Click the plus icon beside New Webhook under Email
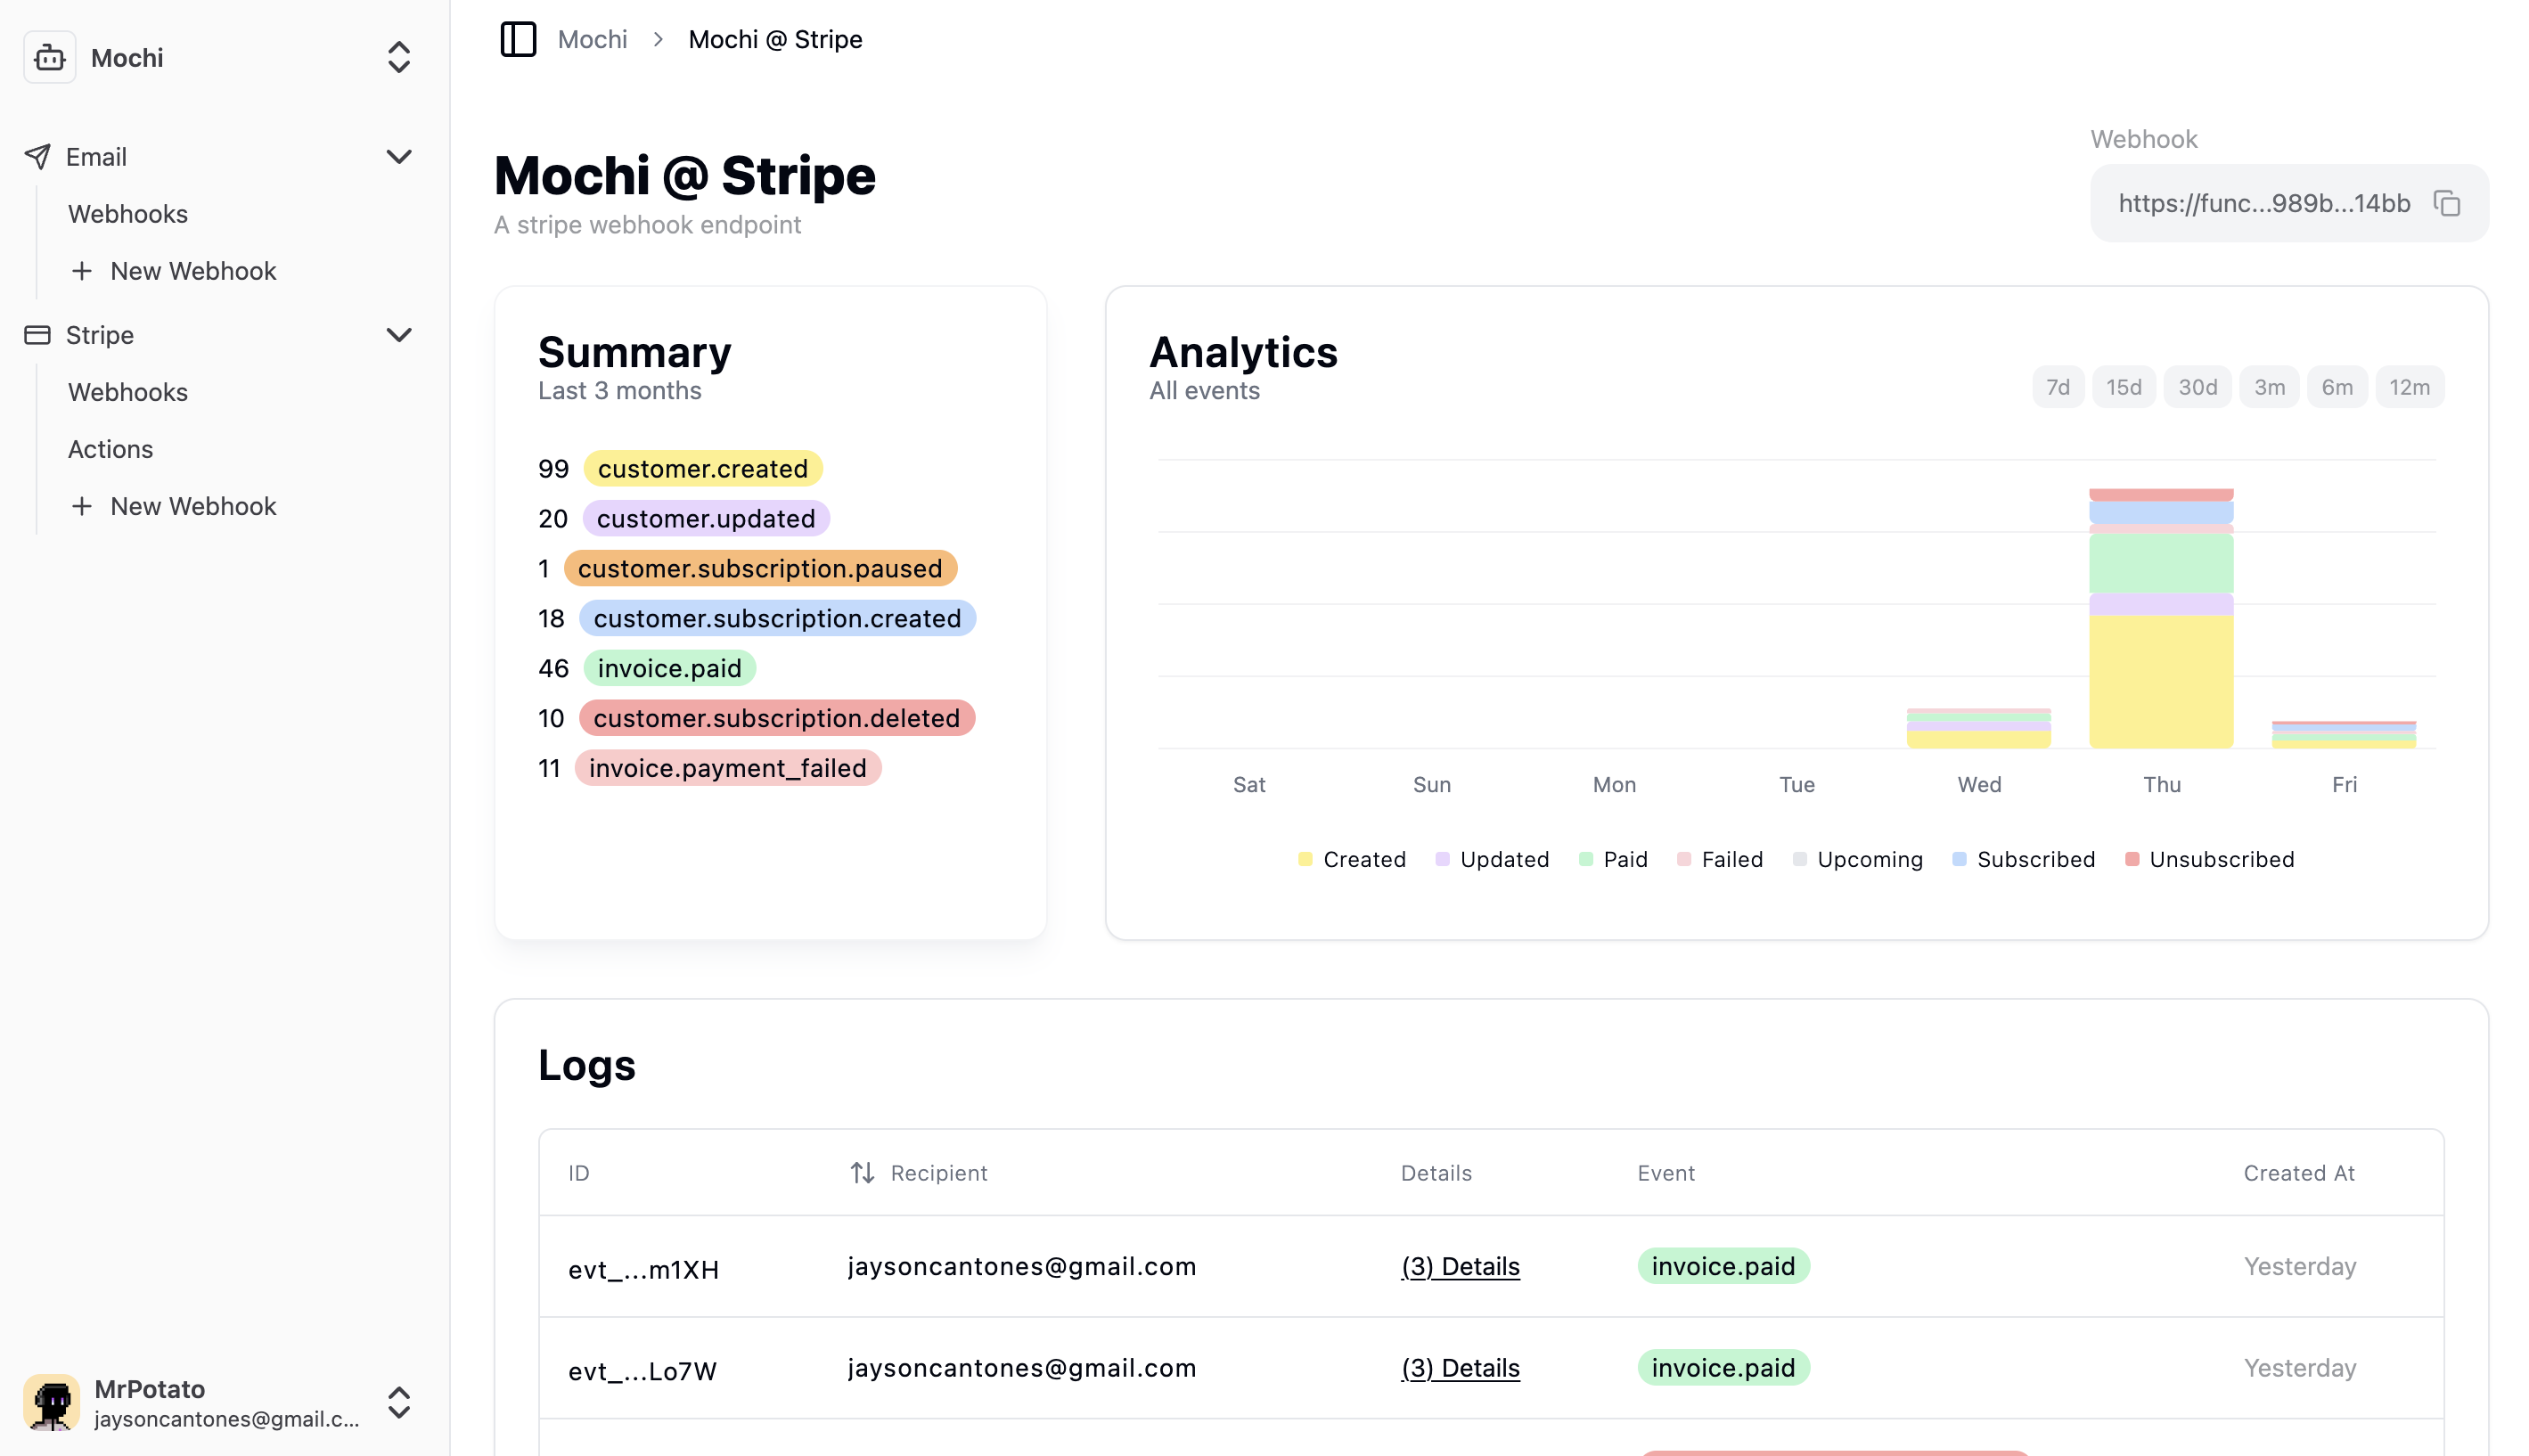The width and height of the screenshot is (2529, 1456). point(81,270)
